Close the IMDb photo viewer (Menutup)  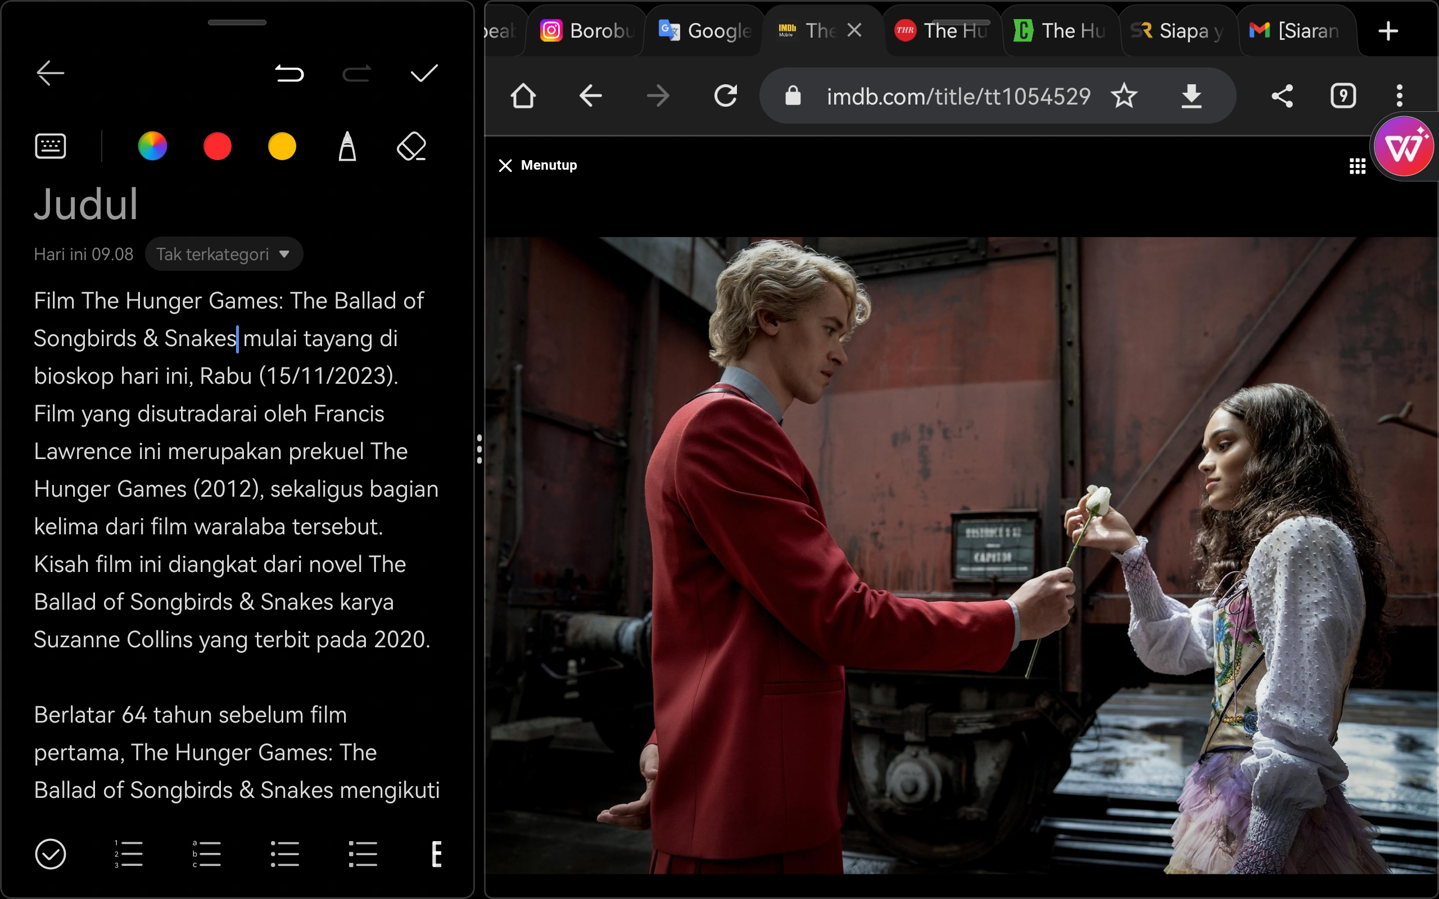tap(537, 165)
